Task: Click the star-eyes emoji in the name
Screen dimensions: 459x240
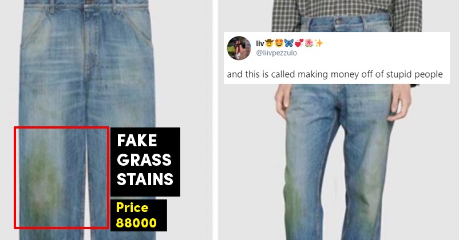Action: [x=279, y=43]
